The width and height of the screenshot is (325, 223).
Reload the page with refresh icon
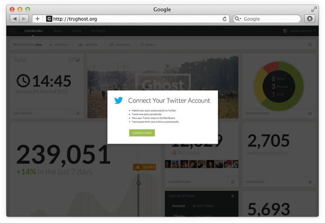pyautogui.click(x=224, y=19)
